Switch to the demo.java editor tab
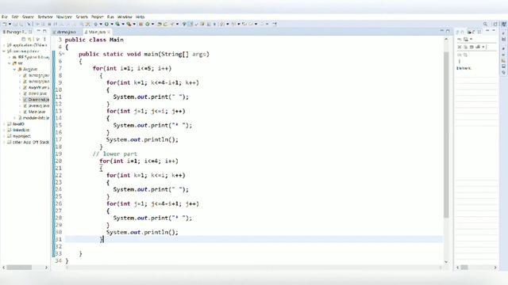 [x=66, y=32]
